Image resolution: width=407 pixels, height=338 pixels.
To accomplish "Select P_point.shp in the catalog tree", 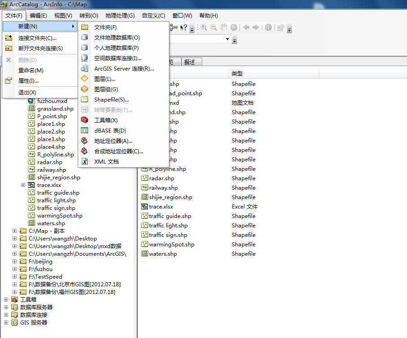I will (52, 116).
